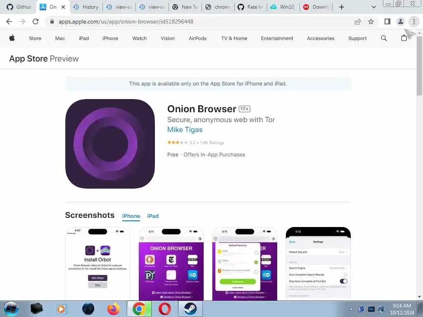
Task: Open Store in Apple navigation
Action: 35,38
